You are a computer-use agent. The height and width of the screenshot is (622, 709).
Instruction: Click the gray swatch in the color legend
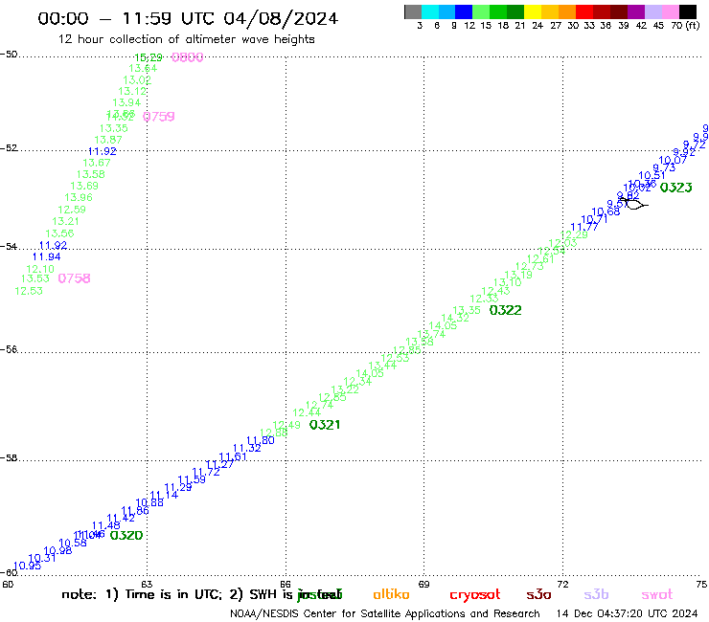pyautogui.click(x=413, y=11)
